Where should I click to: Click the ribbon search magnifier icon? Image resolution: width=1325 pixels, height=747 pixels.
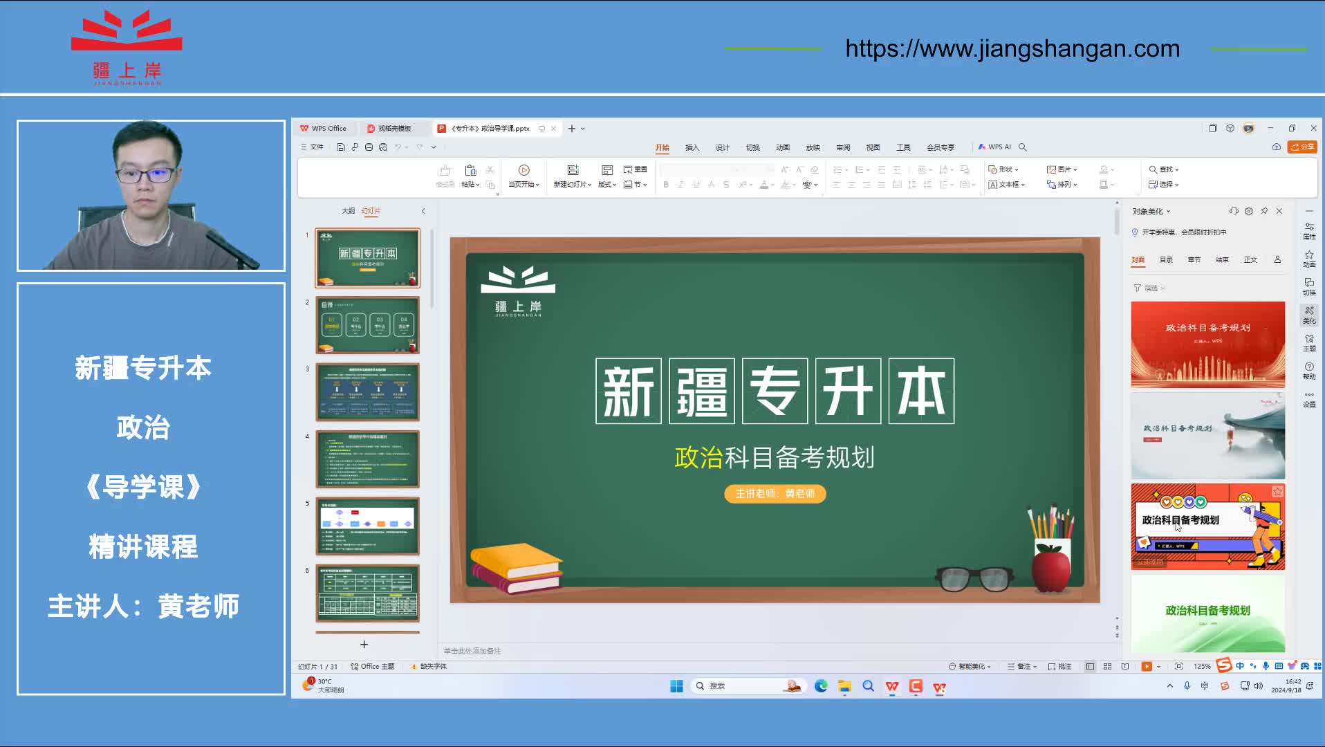1023,147
